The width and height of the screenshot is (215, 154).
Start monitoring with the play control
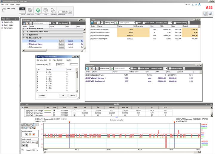tap(26, 135)
